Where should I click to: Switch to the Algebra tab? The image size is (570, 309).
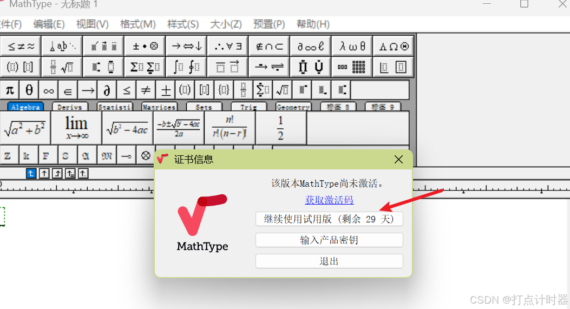25,107
